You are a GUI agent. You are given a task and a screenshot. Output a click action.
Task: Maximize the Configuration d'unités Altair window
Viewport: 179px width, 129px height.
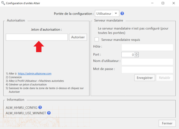pos(163,3)
